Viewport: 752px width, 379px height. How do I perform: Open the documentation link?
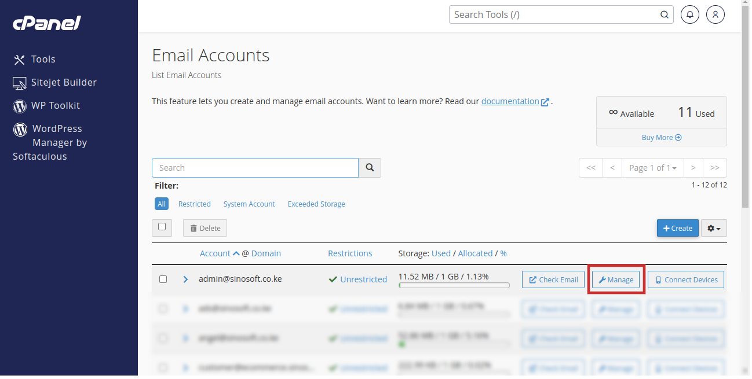pyautogui.click(x=510, y=101)
